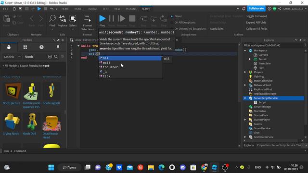Select the Never break-on-exceptions option

point(172,16)
